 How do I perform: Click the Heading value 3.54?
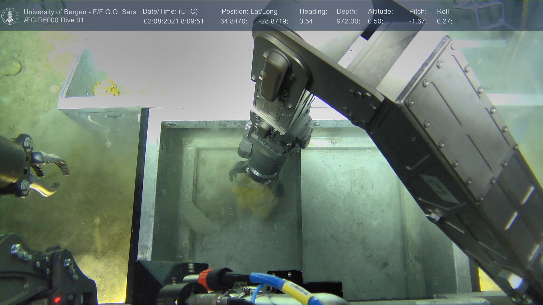[x=307, y=21]
